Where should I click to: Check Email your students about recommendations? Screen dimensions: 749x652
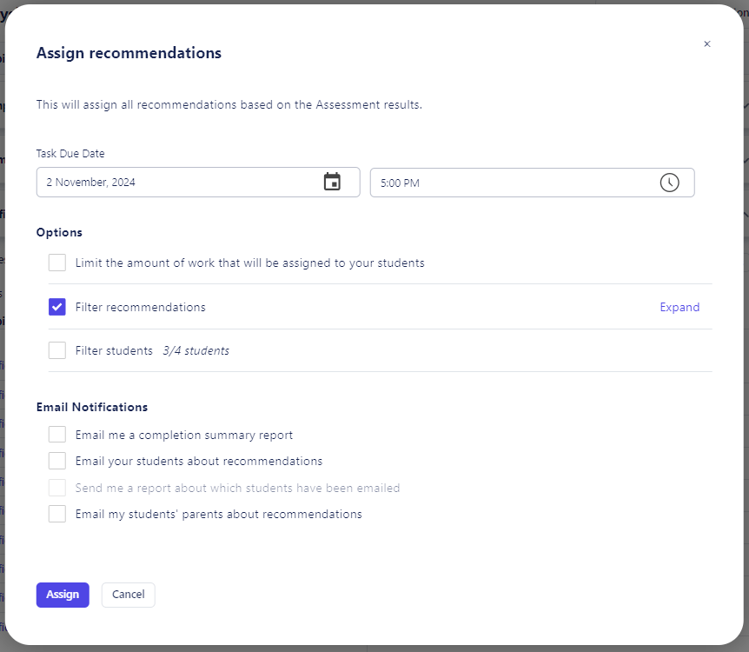57,461
